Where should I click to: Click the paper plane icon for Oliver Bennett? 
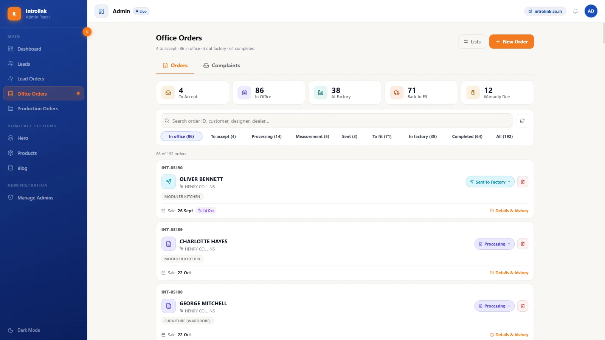[169, 182]
